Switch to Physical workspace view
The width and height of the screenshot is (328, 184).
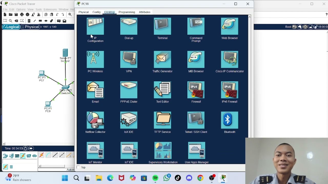click(x=30, y=27)
